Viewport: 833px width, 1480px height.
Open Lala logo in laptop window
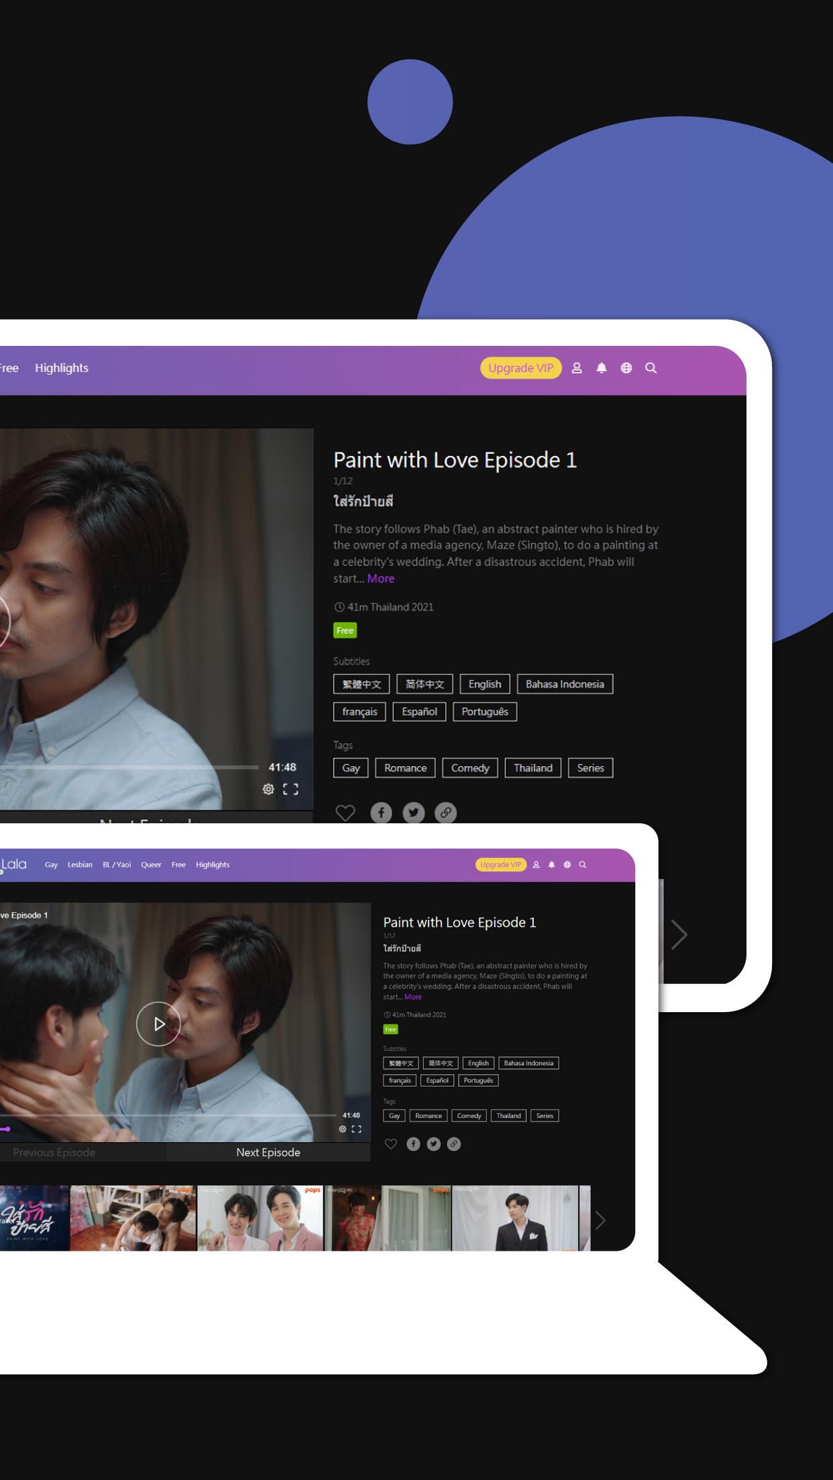click(13, 865)
